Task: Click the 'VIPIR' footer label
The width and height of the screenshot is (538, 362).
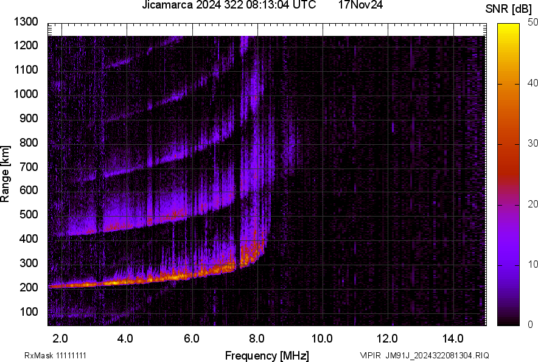Action: point(370,355)
